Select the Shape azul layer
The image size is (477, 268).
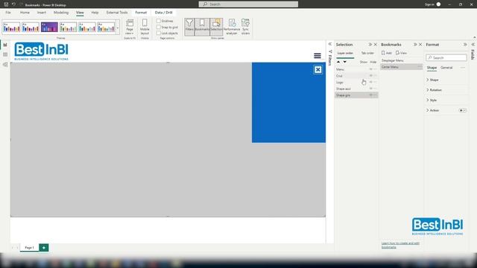356,89
